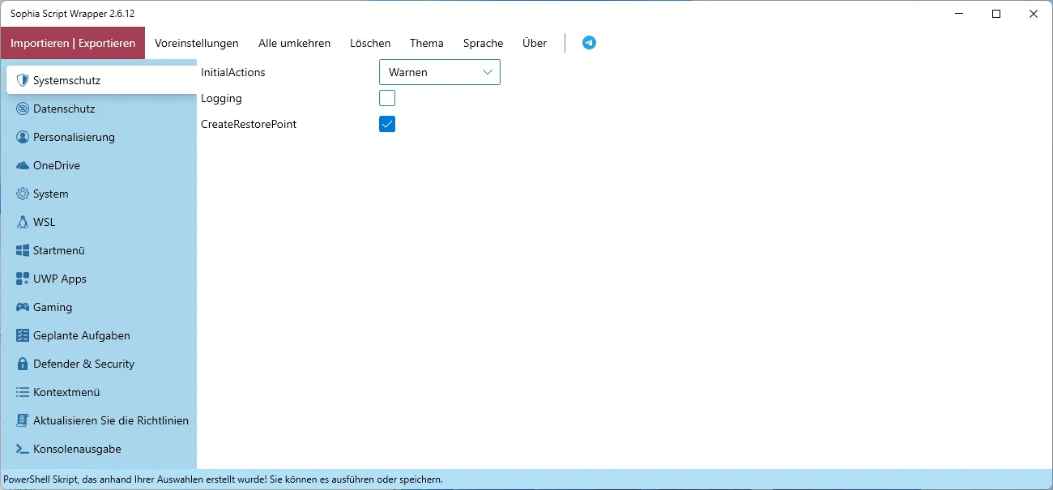
Task: Enable the Logging checkbox
Action: click(x=387, y=98)
